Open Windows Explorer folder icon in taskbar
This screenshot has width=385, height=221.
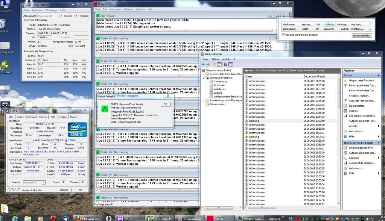[28, 219]
